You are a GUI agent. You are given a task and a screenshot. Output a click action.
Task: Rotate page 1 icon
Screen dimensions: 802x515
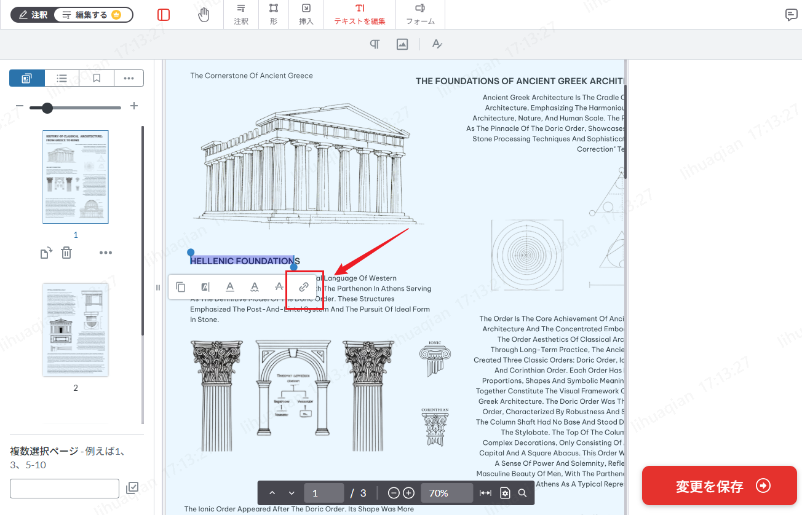pyautogui.click(x=46, y=253)
